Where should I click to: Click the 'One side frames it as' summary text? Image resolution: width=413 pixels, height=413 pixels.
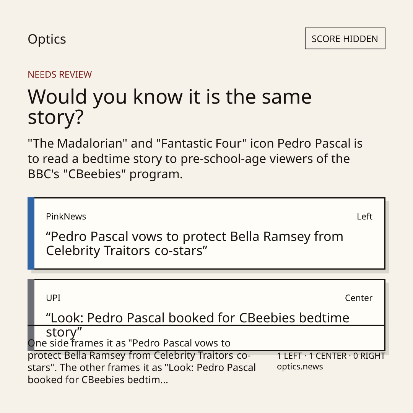click(x=142, y=361)
